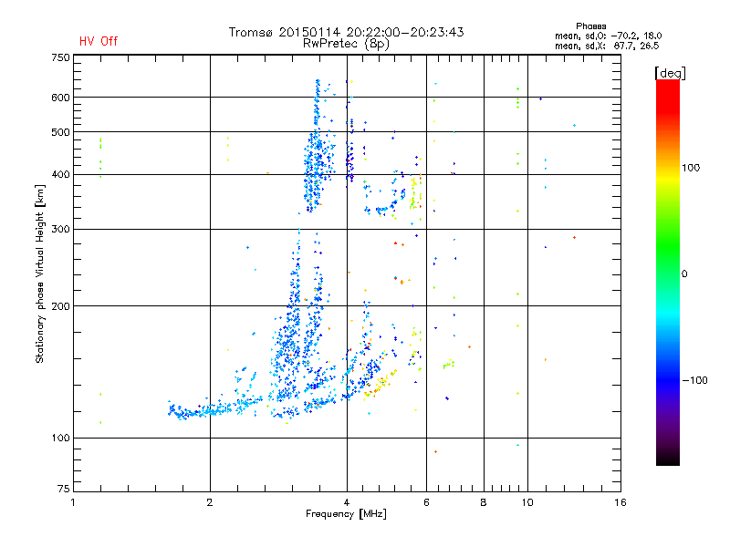Select the plot title 'Tromsø 20150114 20:22:00-20:23:43'
The width and height of the screenshot is (730, 547).
346,32
